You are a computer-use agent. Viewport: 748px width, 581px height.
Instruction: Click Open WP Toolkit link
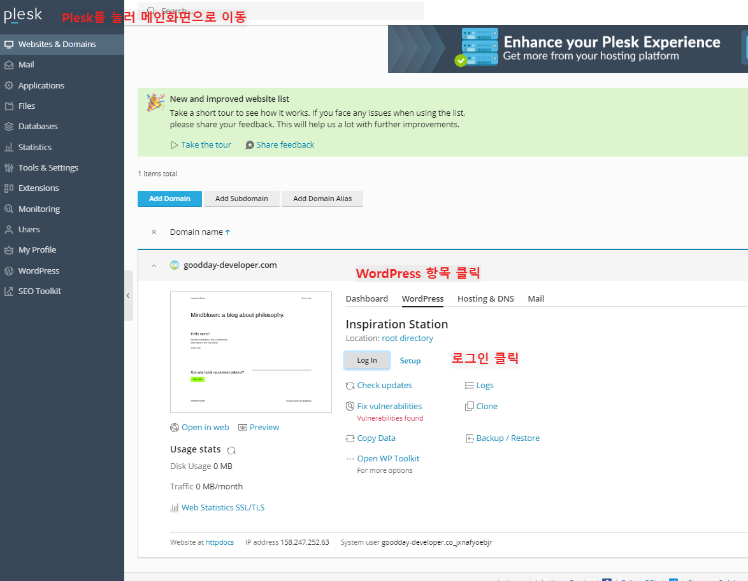[x=388, y=459]
